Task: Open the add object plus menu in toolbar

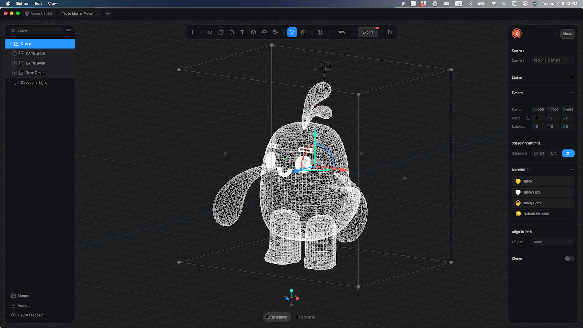Action: [x=193, y=32]
